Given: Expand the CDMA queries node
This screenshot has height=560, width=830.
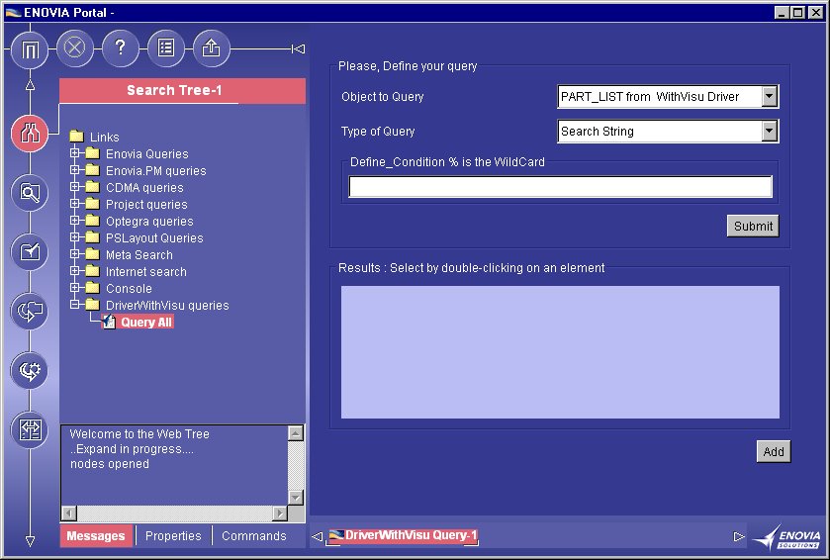Looking at the screenshot, I should (x=74, y=187).
